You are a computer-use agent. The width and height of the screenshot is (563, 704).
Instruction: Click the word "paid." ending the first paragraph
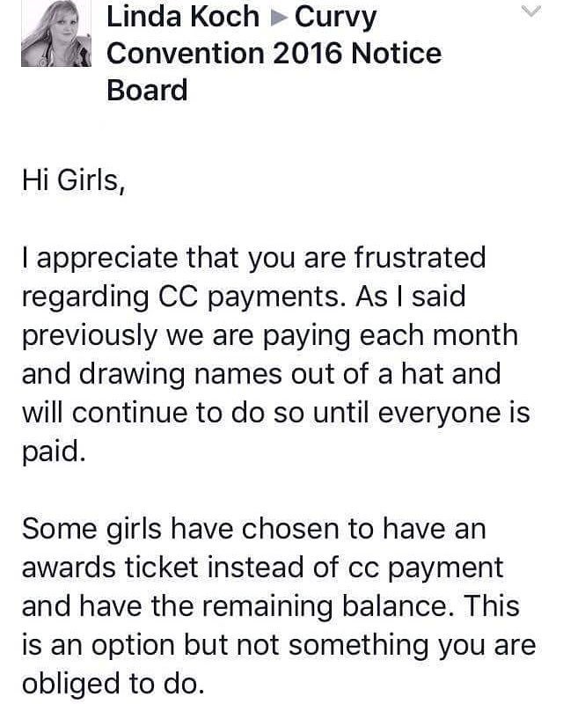pos(54,452)
